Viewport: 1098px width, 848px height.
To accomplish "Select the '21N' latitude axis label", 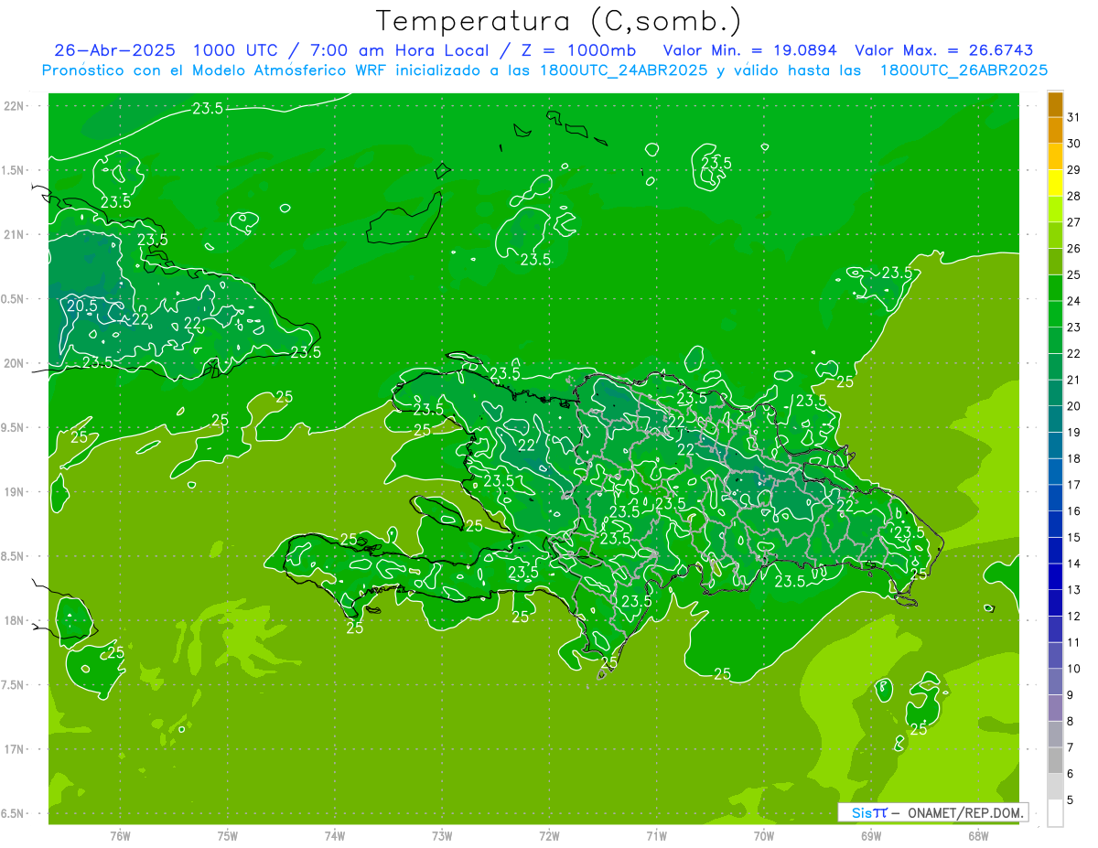I will click(13, 235).
